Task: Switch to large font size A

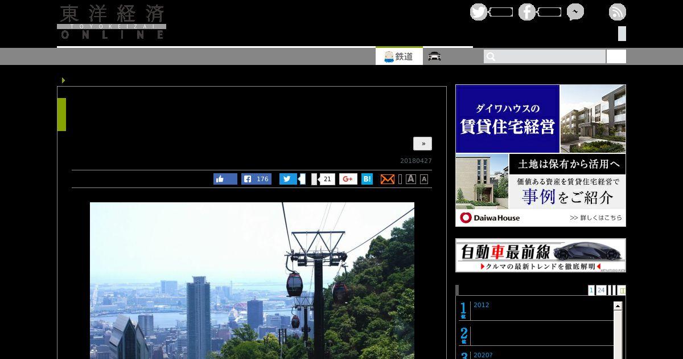Action: [411, 179]
